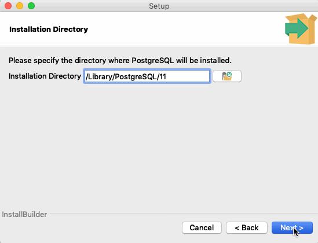Proceed with the Next > button
The image size is (318, 243).
click(x=292, y=227)
